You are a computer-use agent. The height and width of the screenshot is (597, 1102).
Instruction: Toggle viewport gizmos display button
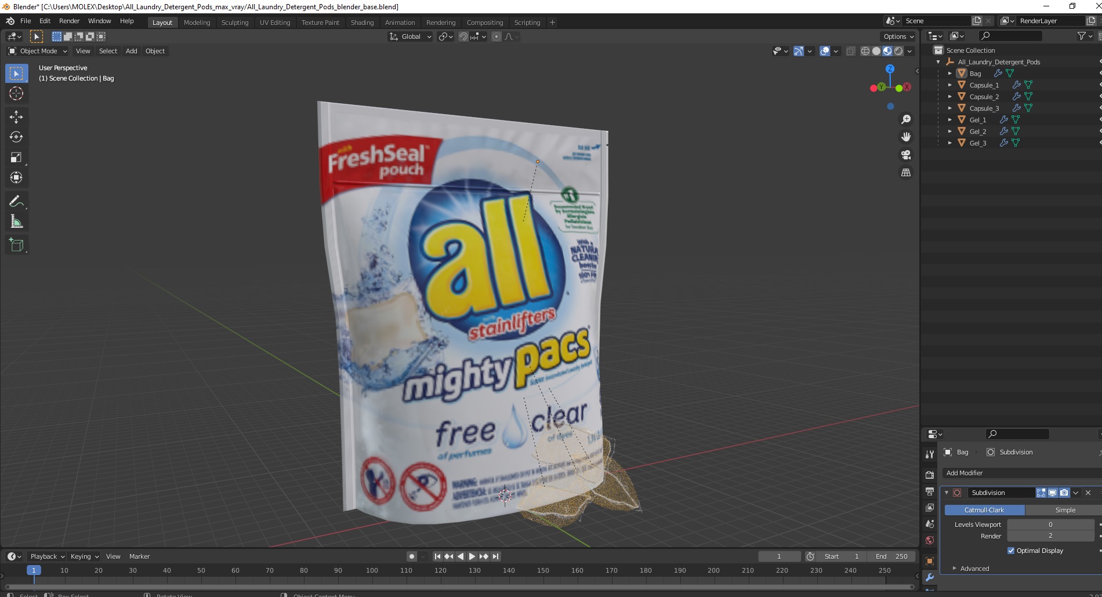pyautogui.click(x=799, y=51)
